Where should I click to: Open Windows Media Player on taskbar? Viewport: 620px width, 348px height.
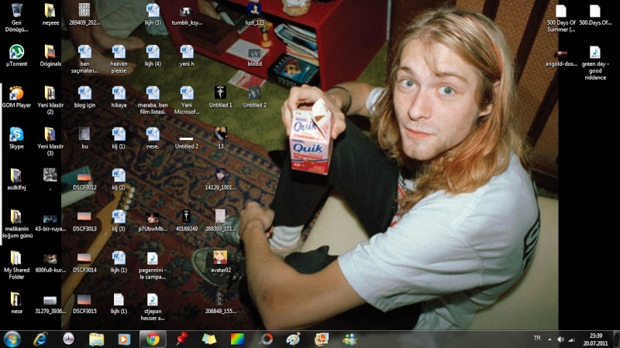pyautogui.click(x=124, y=339)
